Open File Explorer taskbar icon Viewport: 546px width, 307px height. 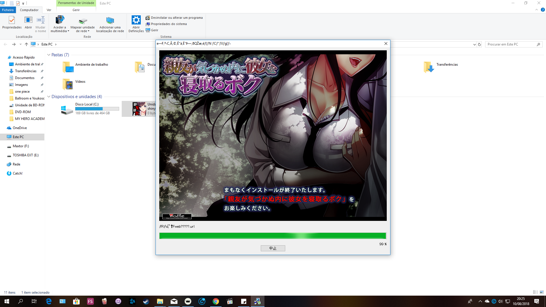coord(160,301)
